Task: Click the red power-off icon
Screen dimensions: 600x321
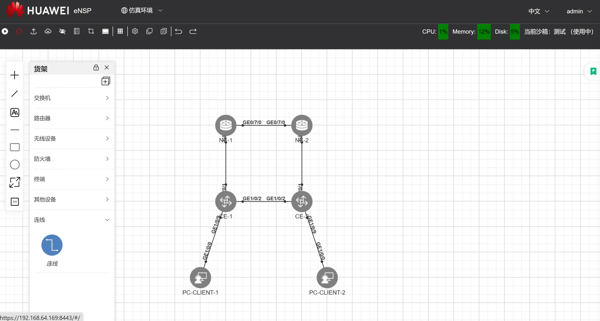Action: 19,31
